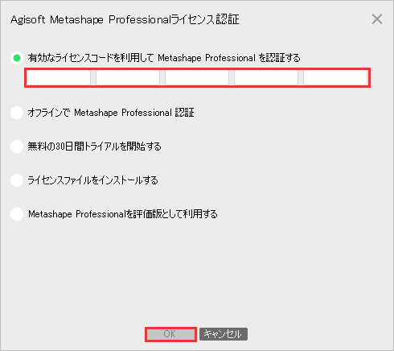Confirm with the OK button

pyautogui.click(x=170, y=334)
